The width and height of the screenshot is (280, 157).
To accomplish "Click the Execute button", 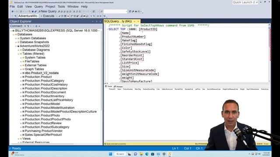I will 48,16.
